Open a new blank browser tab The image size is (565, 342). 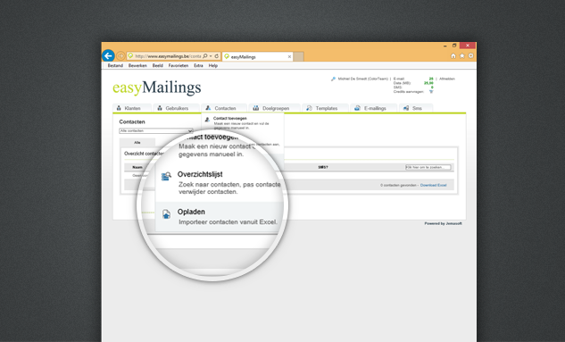tap(298, 56)
